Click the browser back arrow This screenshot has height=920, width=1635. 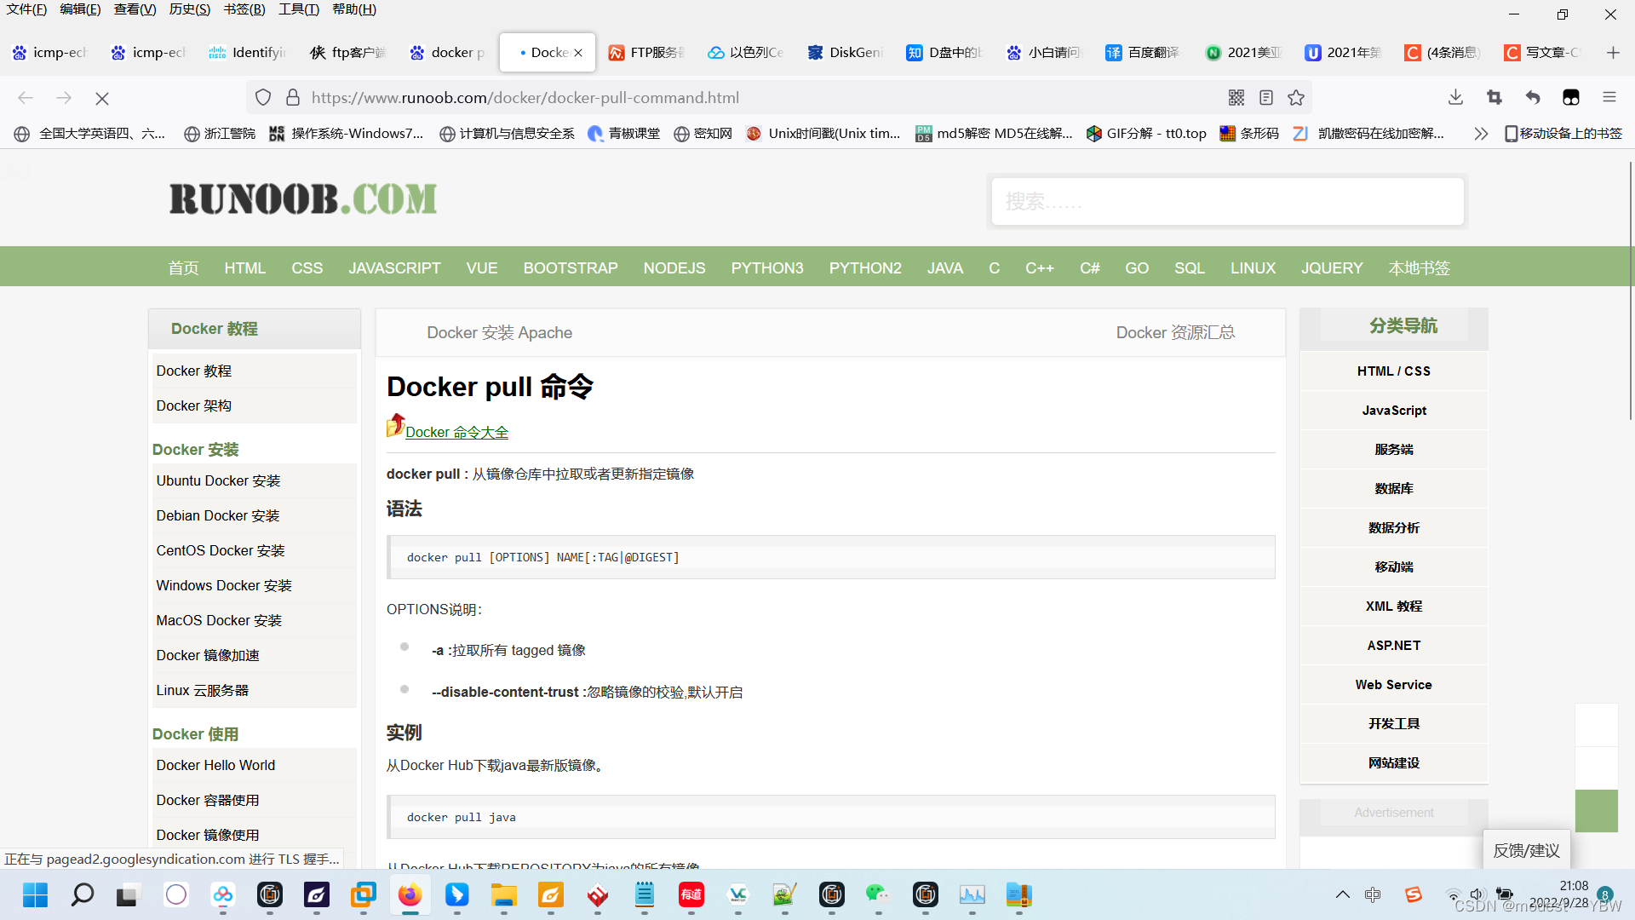26,98
